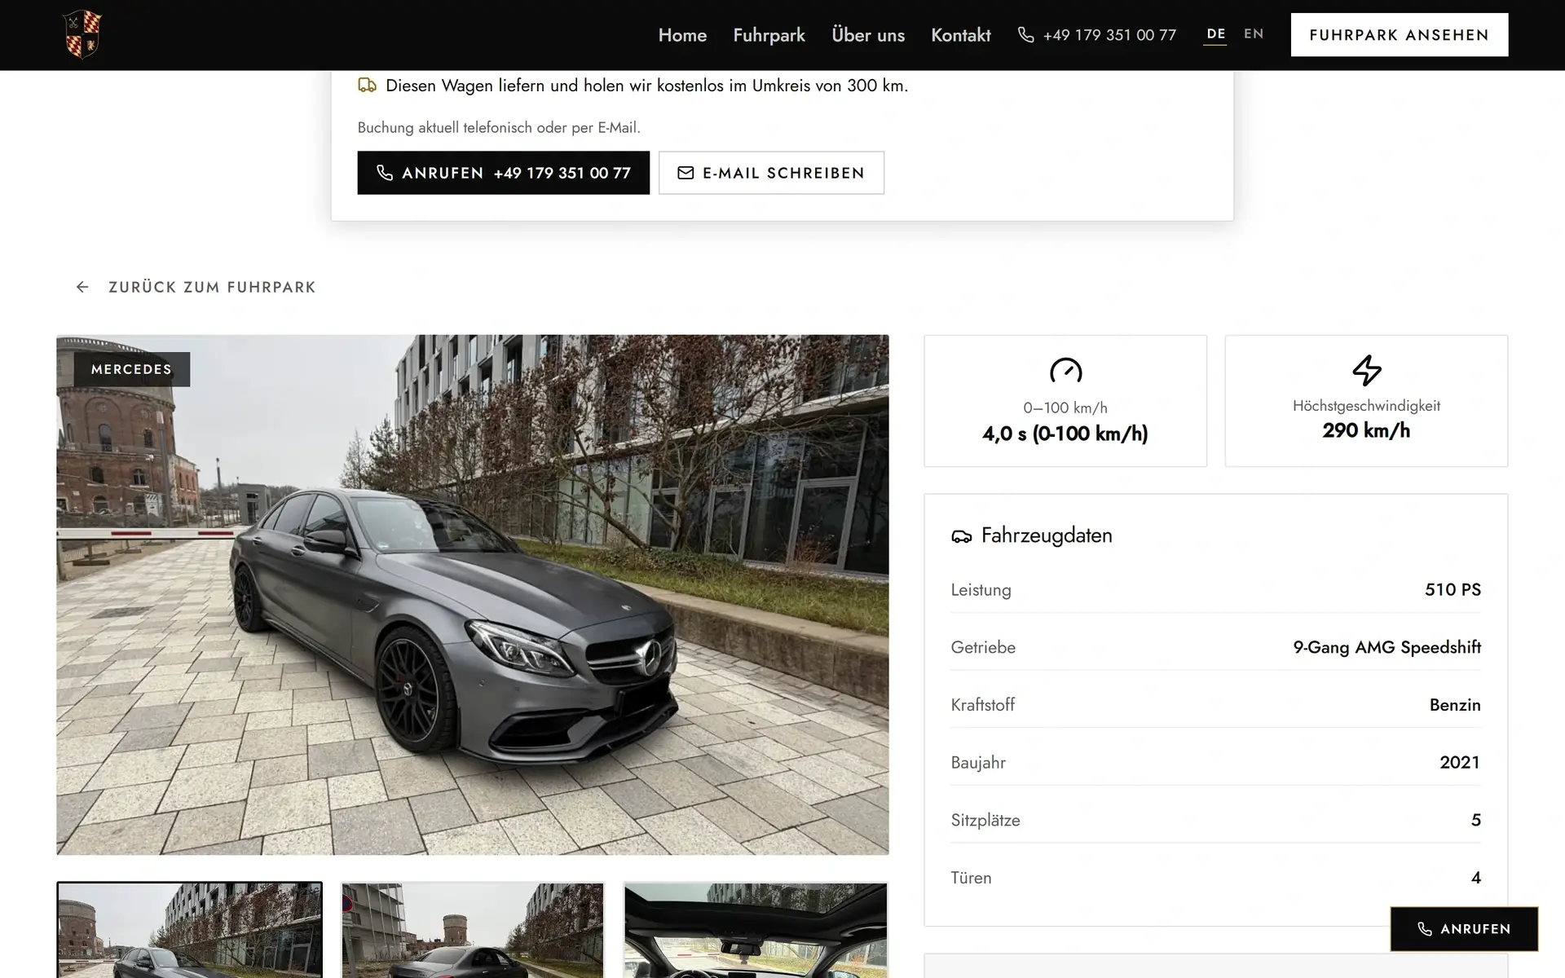Image resolution: width=1565 pixels, height=978 pixels.
Task: Open the Home menu item
Action: tap(682, 35)
